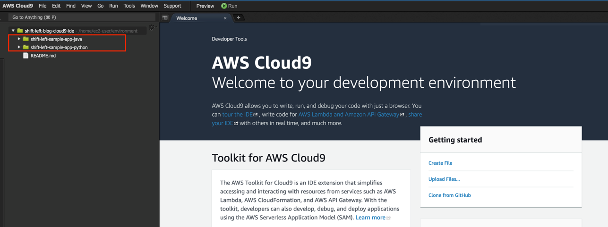The width and height of the screenshot is (608, 227).
Task: Add a new tab with the plus icon
Action: (239, 17)
